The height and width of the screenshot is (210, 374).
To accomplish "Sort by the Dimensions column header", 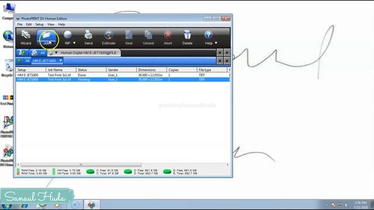I will tap(151, 70).
